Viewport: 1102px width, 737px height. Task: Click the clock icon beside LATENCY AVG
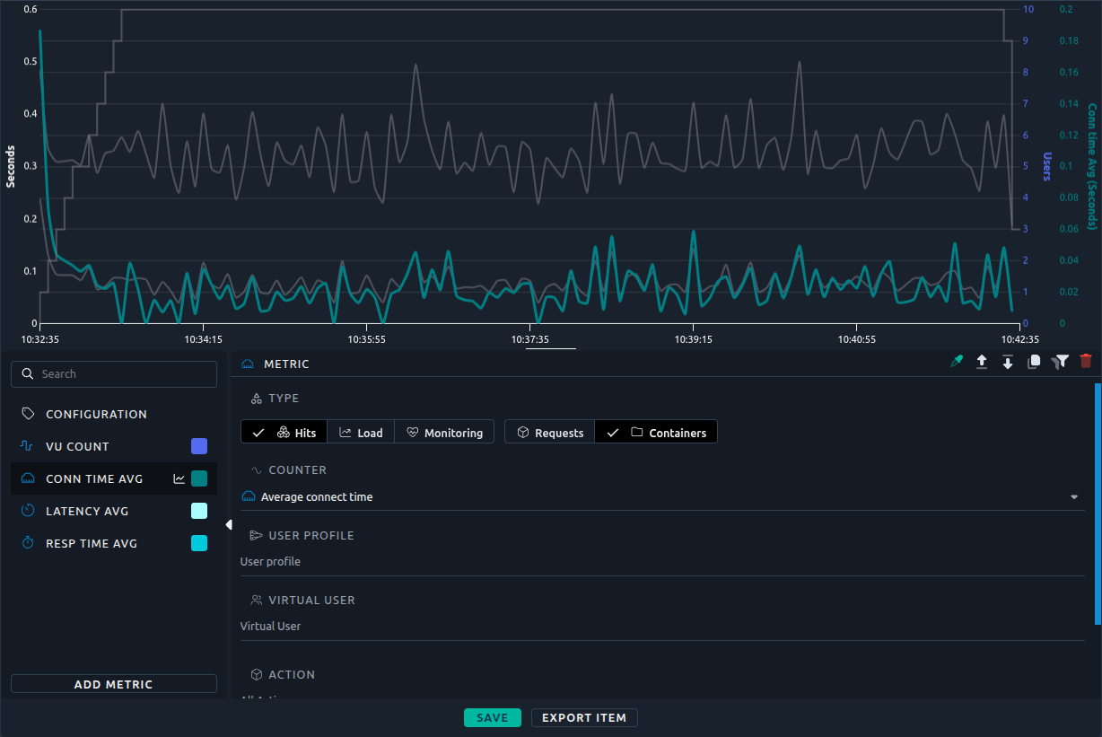tap(28, 511)
